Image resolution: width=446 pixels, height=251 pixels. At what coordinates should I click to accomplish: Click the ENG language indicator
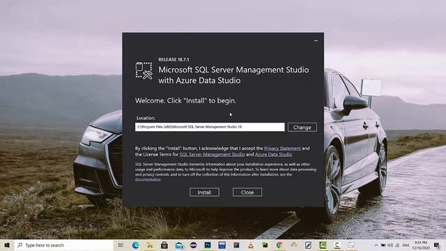tap(406, 245)
